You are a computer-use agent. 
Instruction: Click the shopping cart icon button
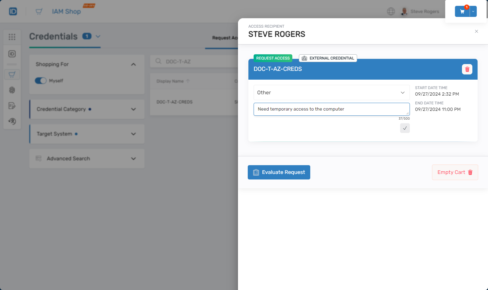pyautogui.click(x=462, y=11)
